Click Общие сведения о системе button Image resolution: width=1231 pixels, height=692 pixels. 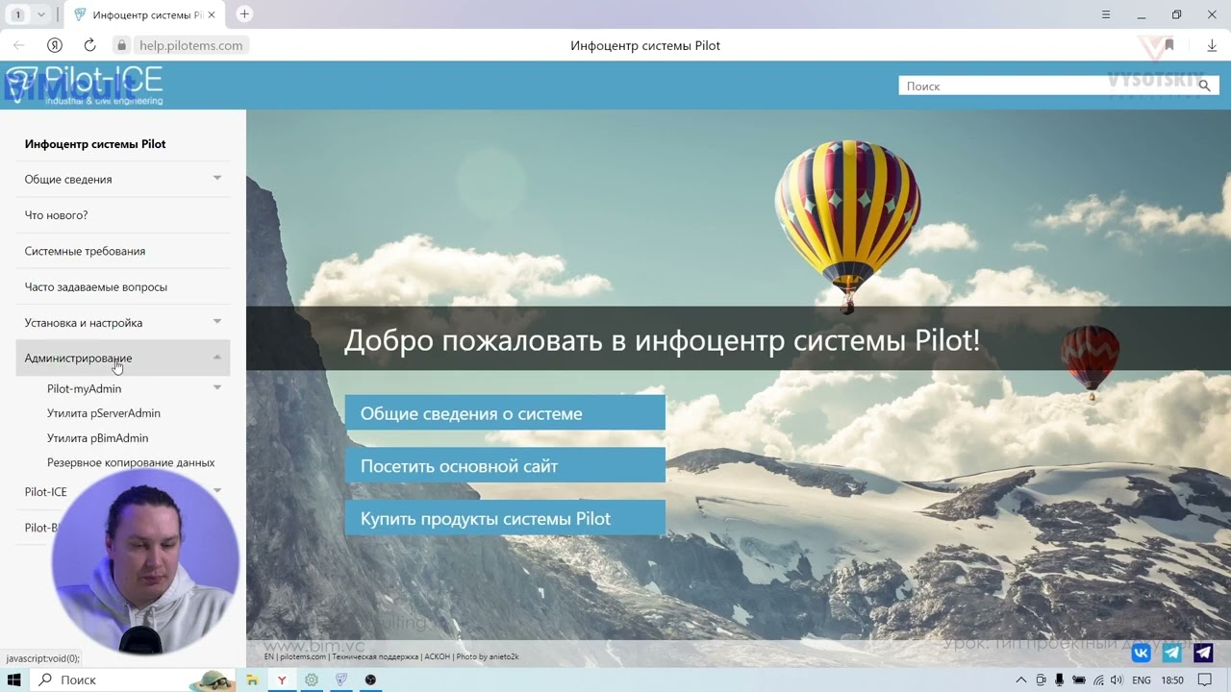coord(505,413)
